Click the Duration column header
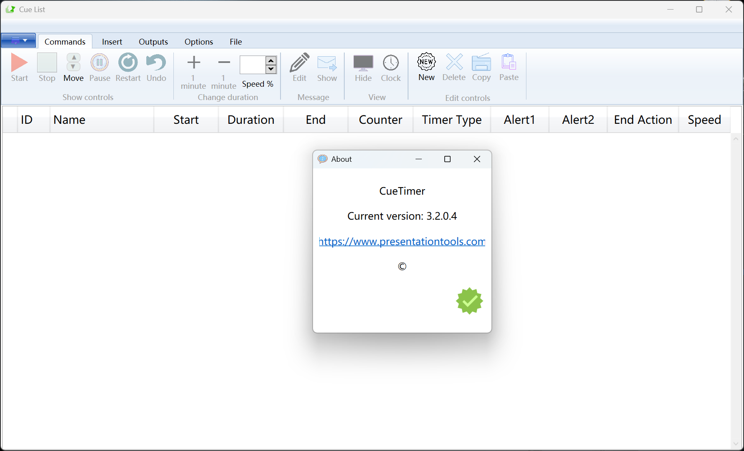 point(251,120)
